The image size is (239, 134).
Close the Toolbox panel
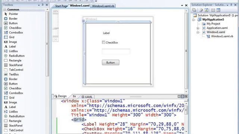click(47, 5)
